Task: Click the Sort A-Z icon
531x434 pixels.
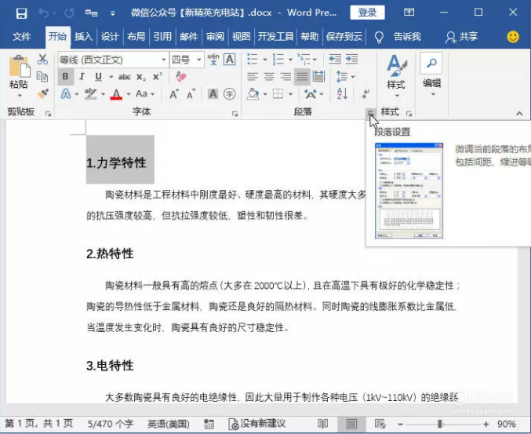Action: [342, 93]
